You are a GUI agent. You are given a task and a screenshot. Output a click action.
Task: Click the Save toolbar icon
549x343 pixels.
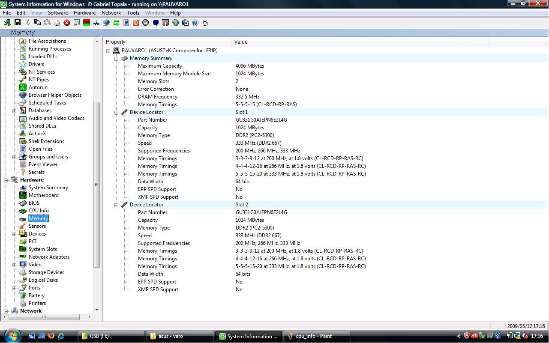[x=18, y=23]
